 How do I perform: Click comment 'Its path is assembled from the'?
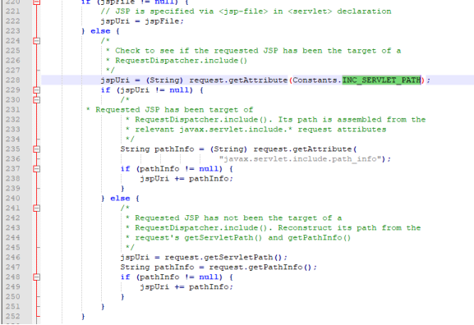(x=352, y=120)
